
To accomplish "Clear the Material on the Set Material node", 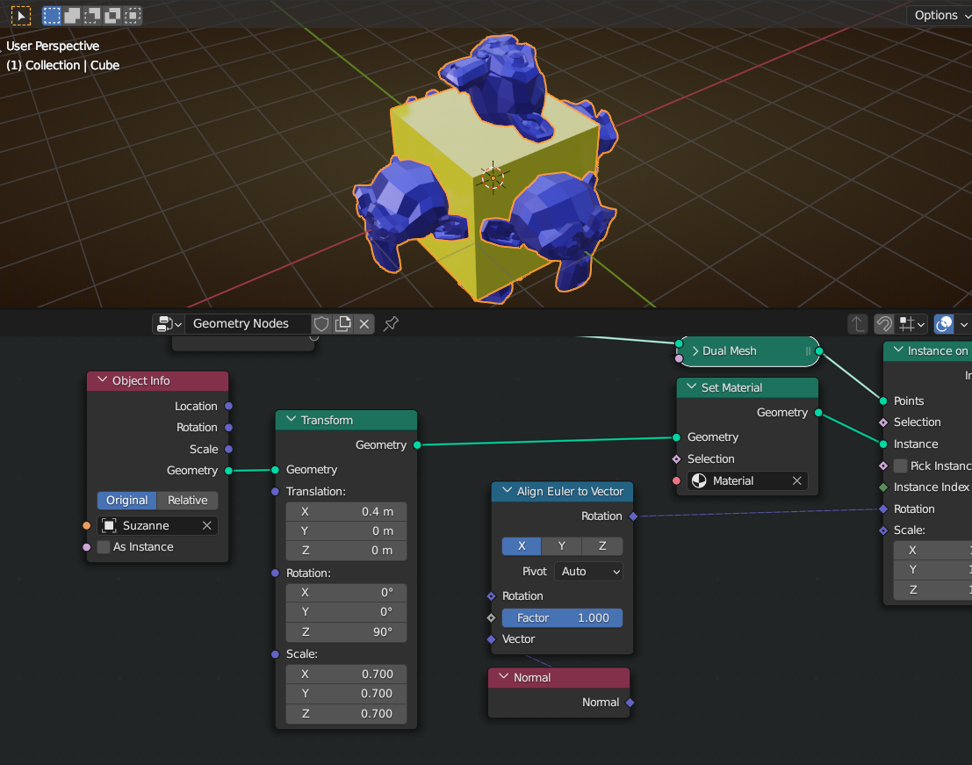I will pos(796,480).
